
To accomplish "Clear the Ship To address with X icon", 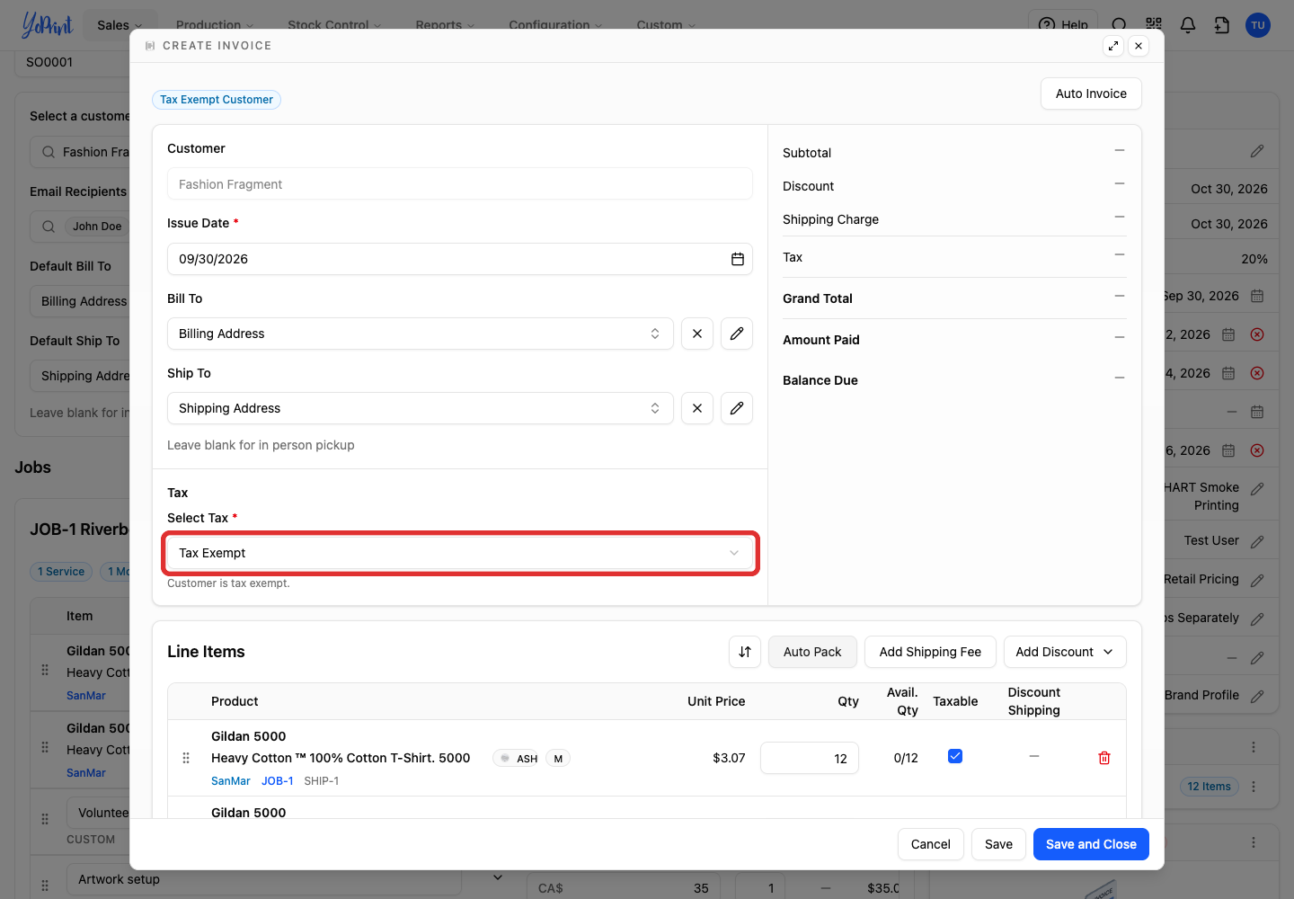I will tap(697, 408).
